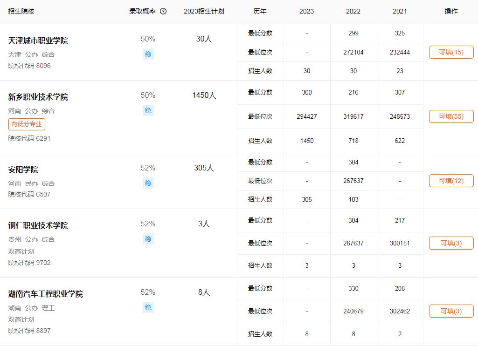
Task: Click the 319617 rank cell
Action: pos(353,116)
